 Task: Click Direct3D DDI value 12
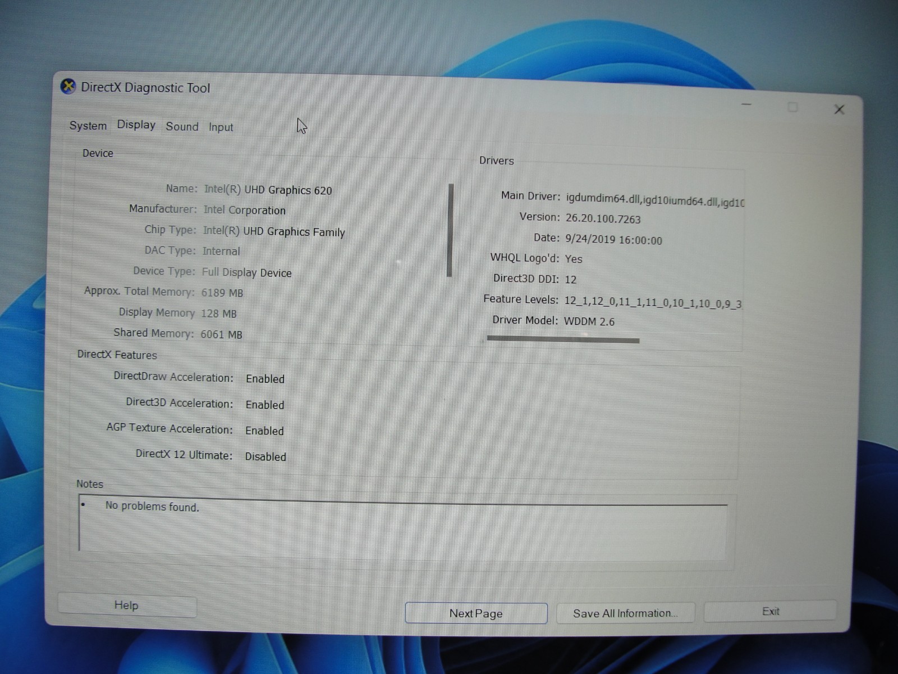click(570, 279)
